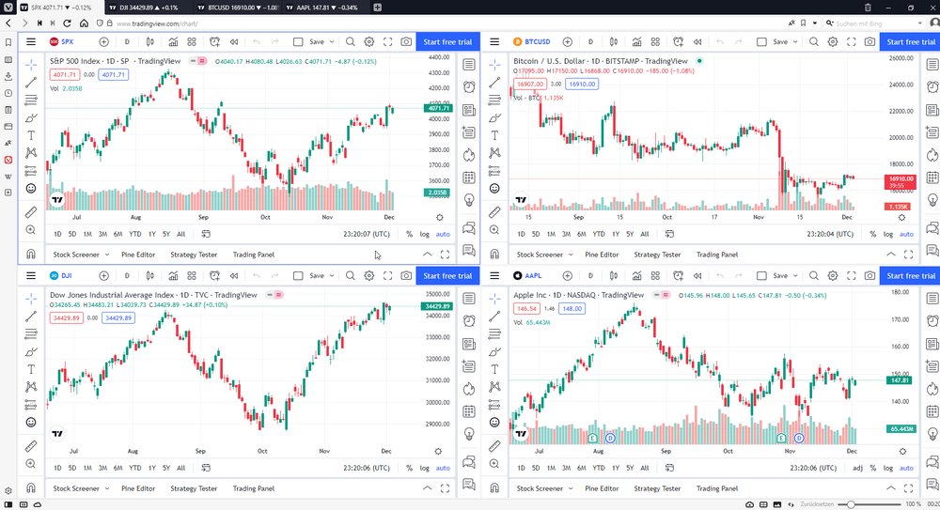
Task: Click the browser address bar URL
Action: coord(157,23)
